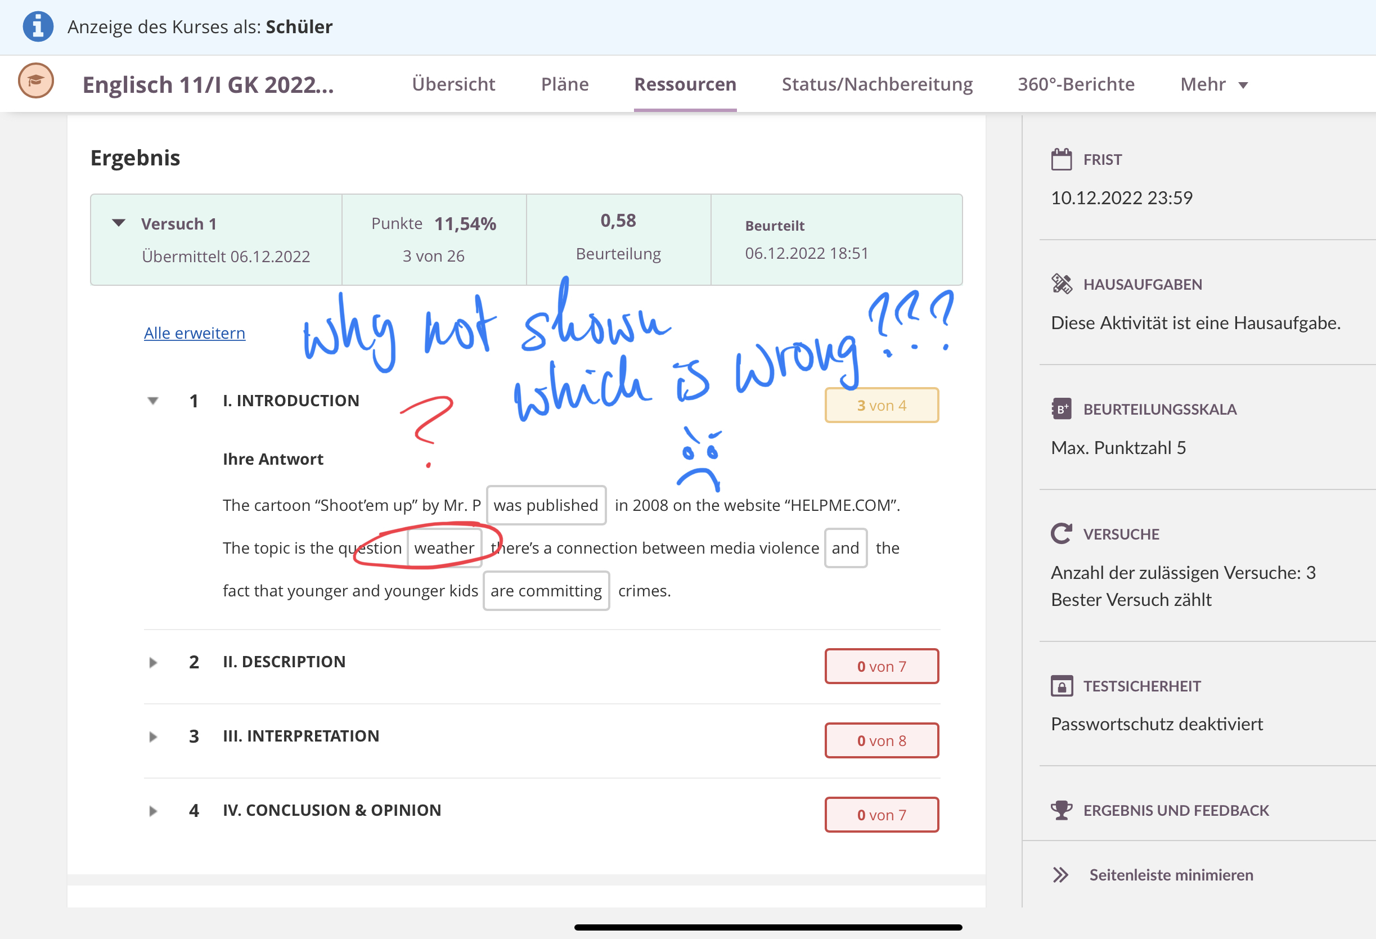Click the Beurteilungsskala grade icon

tap(1061, 409)
